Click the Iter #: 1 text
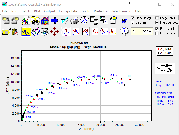The width and height of the screenshot is (179, 135). pos(160,81)
